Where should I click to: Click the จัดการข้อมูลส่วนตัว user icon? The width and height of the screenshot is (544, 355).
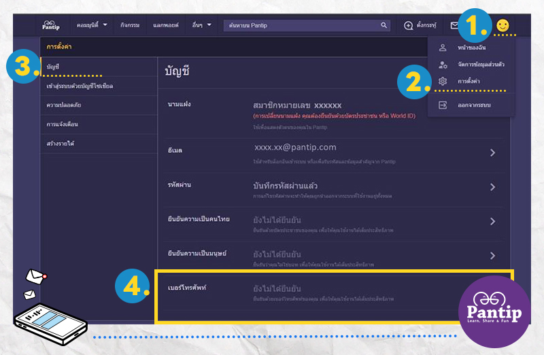(x=443, y=65)
